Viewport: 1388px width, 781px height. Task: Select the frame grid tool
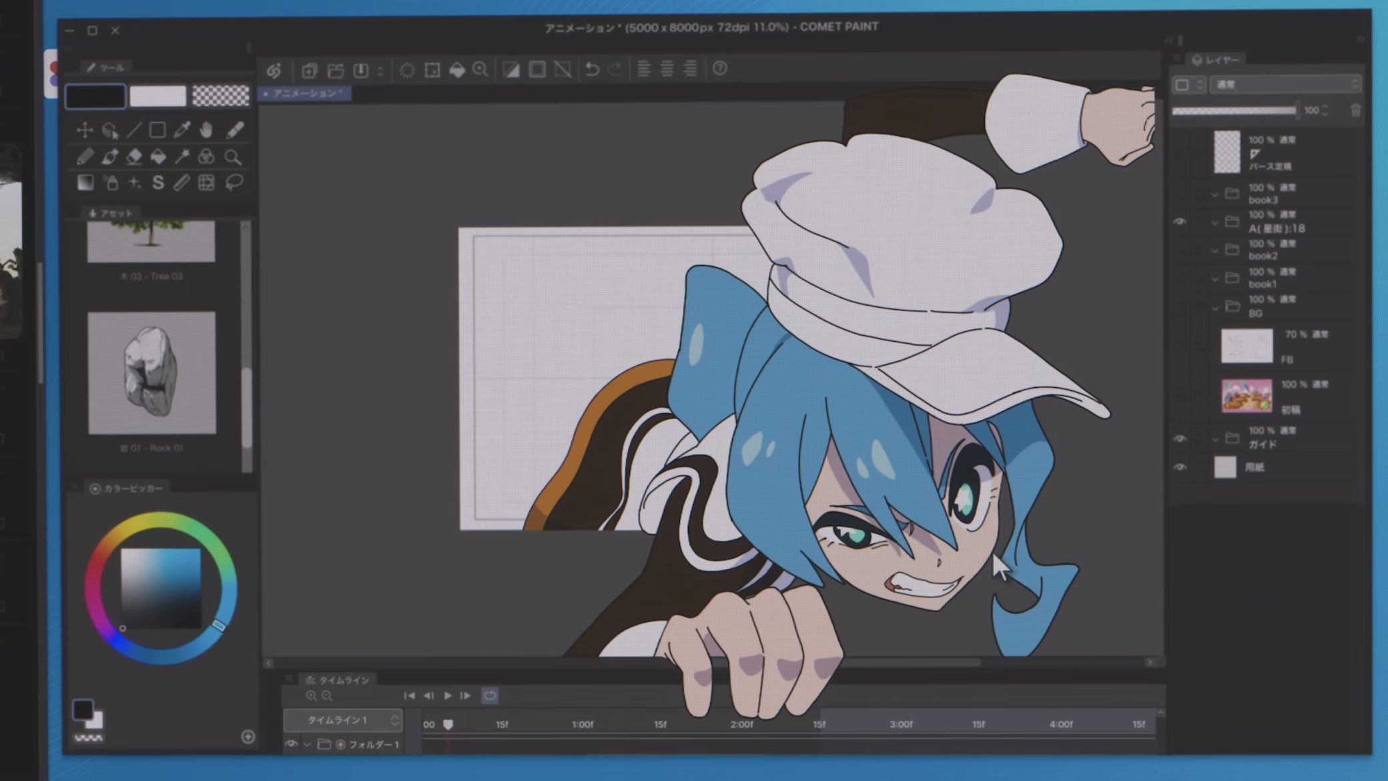[x=206, y=182]
